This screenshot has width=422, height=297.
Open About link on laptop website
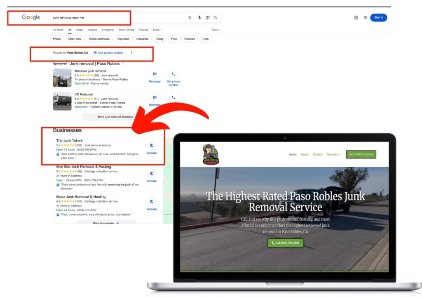point(305,154)
